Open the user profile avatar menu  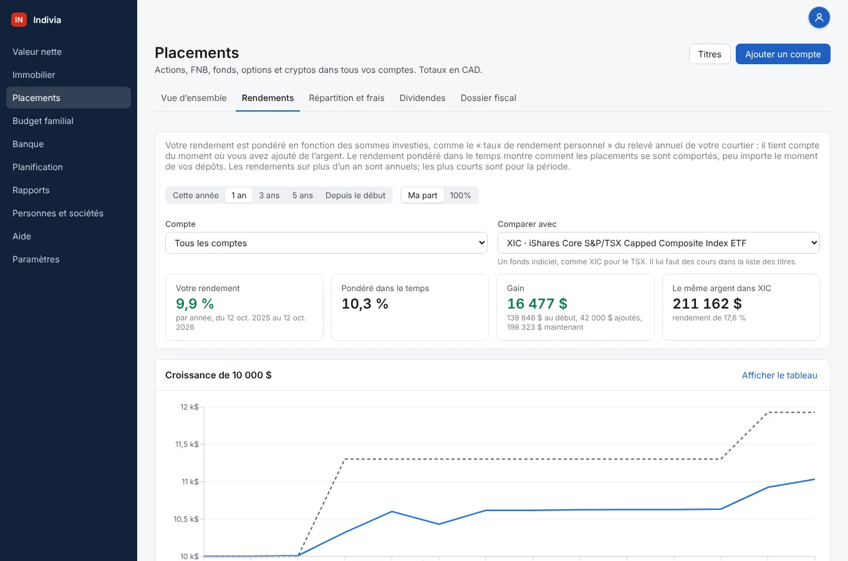pyautogui.click(x=819, y=17)
